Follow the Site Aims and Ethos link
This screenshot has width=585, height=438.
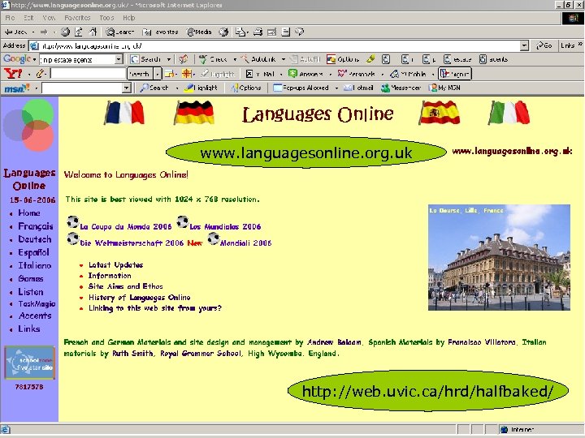point(125,286)
